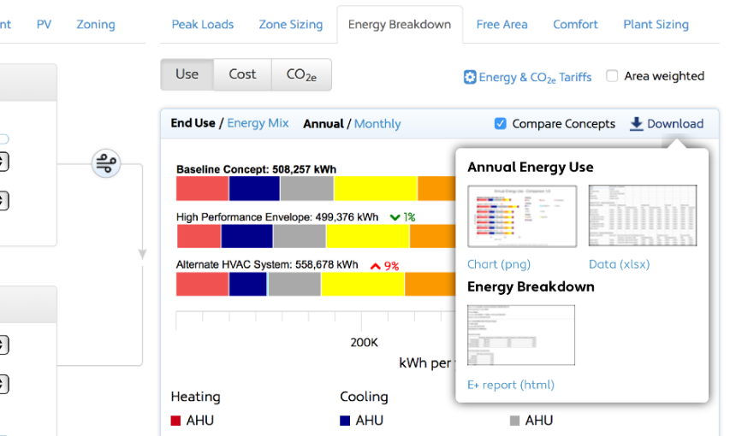Show the Monthly energy breakdown

(x=377, y=124)
